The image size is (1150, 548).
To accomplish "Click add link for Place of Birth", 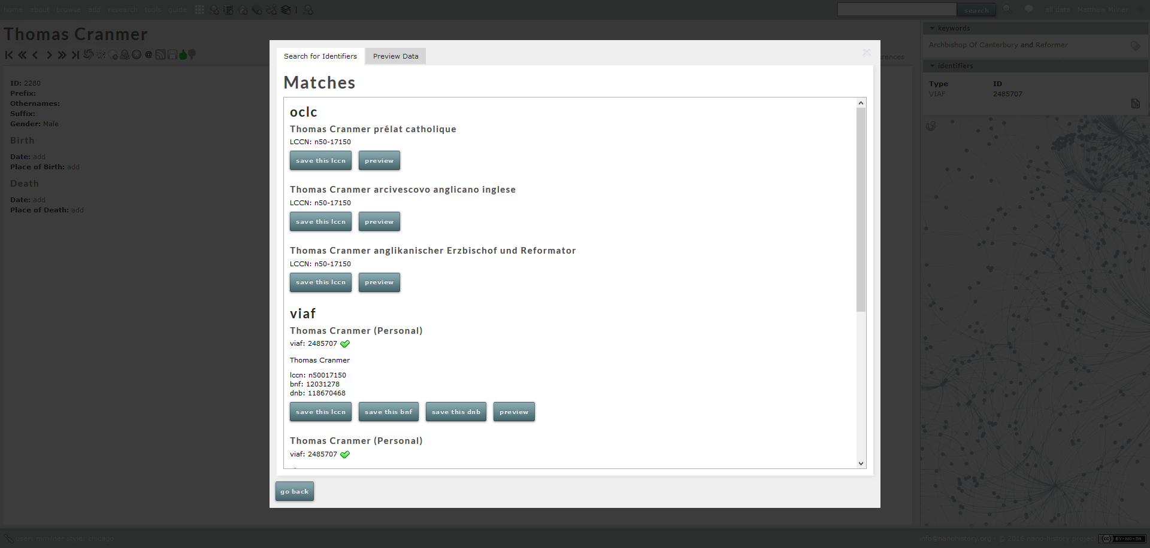I will pyautogui.click(x=73, y=167).
